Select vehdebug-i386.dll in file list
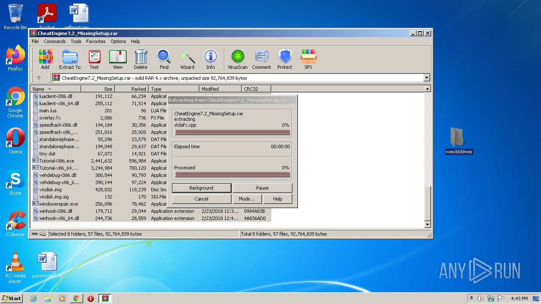Viewport: 541px width, 304px height. [x=57, y=175]
